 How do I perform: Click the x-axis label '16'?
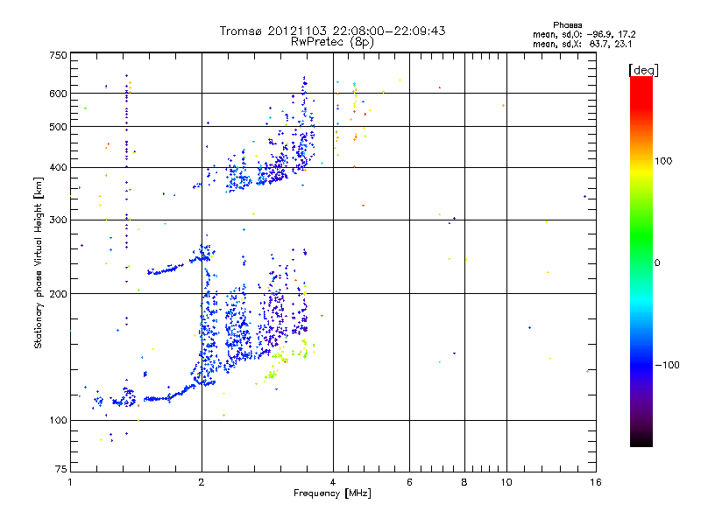tap(596, 482)
